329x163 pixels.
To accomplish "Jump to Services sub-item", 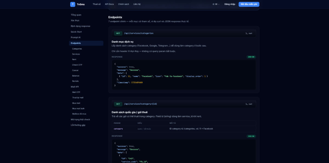I will 76,54.
